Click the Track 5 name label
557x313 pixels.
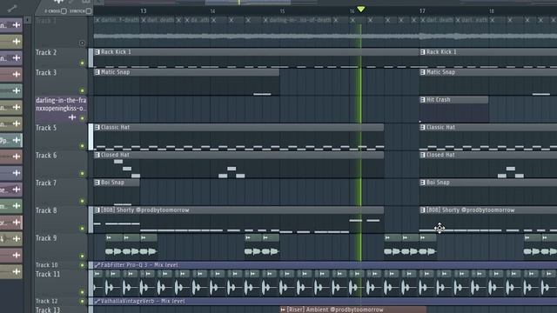[46, 128]
